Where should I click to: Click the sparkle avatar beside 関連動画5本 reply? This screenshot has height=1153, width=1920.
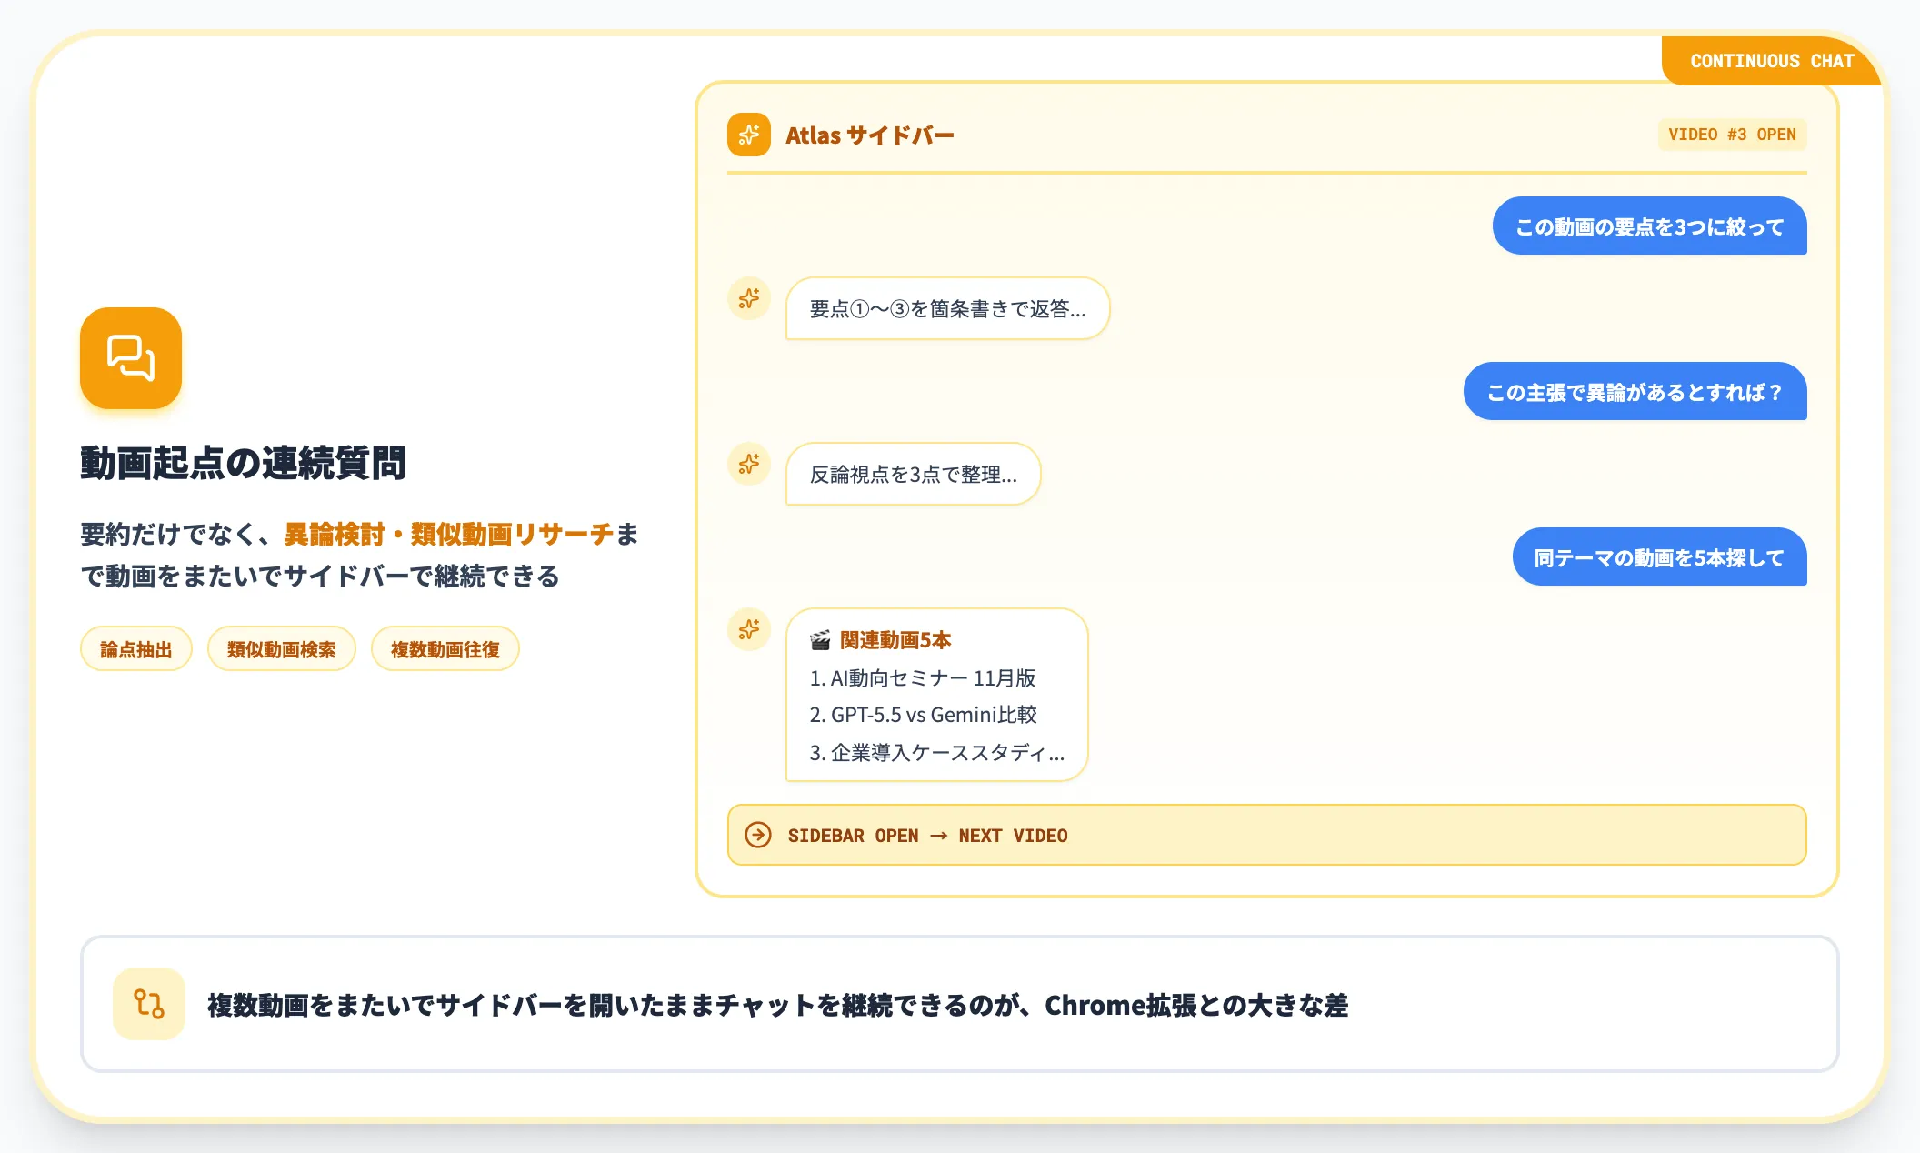click(749, 629)
